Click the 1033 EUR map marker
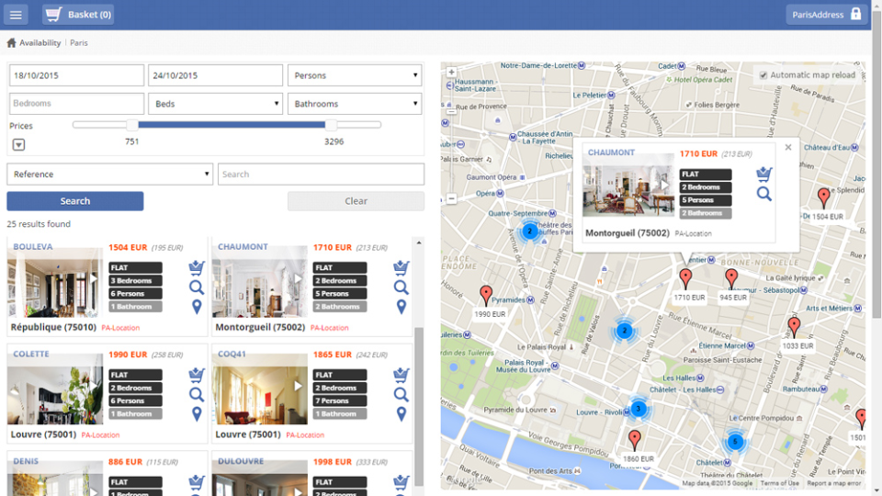This screenshot has width=882, height=496. [x=794, y=327]
